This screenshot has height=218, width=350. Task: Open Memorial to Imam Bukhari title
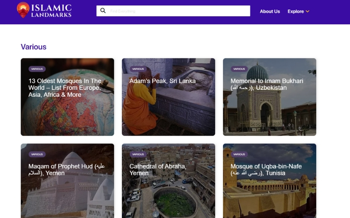coord(267,84)
